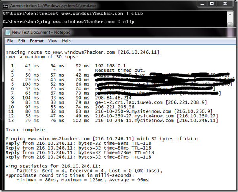Screen dimensions: 238x192
Task: Click the '108 ms' value in hop 5
Action: 30,84
